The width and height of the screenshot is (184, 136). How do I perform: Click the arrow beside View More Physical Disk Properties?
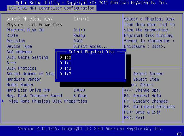tap(3, 101)
